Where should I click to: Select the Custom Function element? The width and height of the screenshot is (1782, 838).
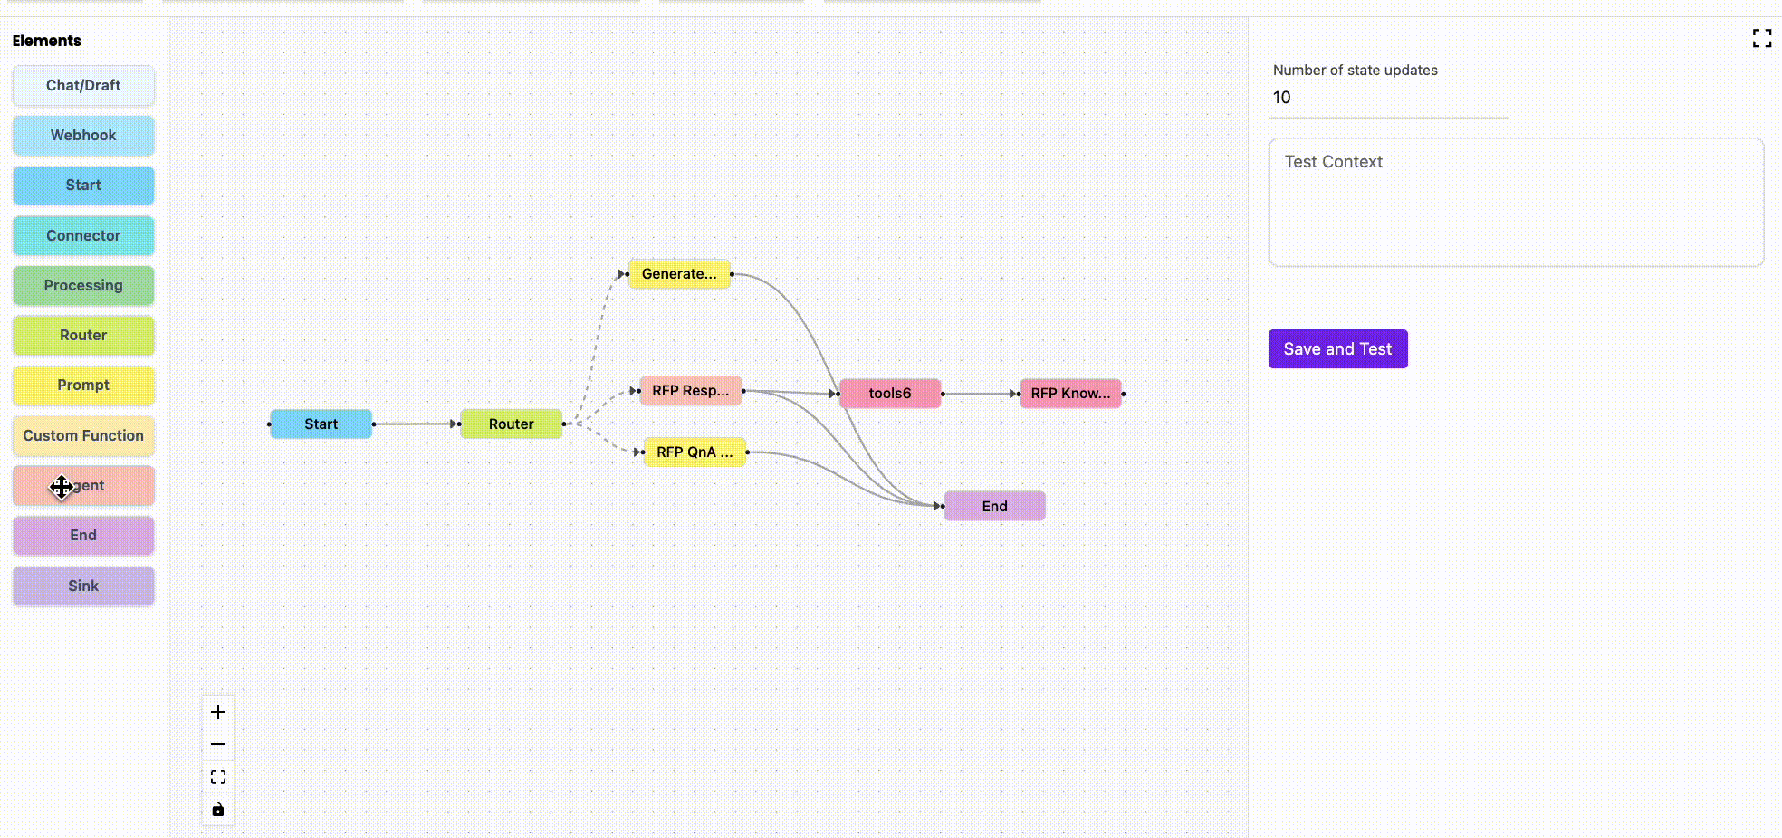click(83, 435)
